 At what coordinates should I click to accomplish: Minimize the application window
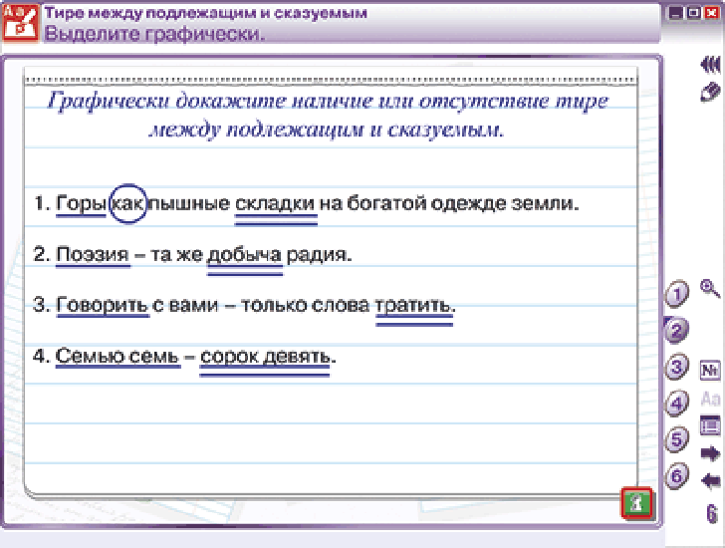coord(676,15)
